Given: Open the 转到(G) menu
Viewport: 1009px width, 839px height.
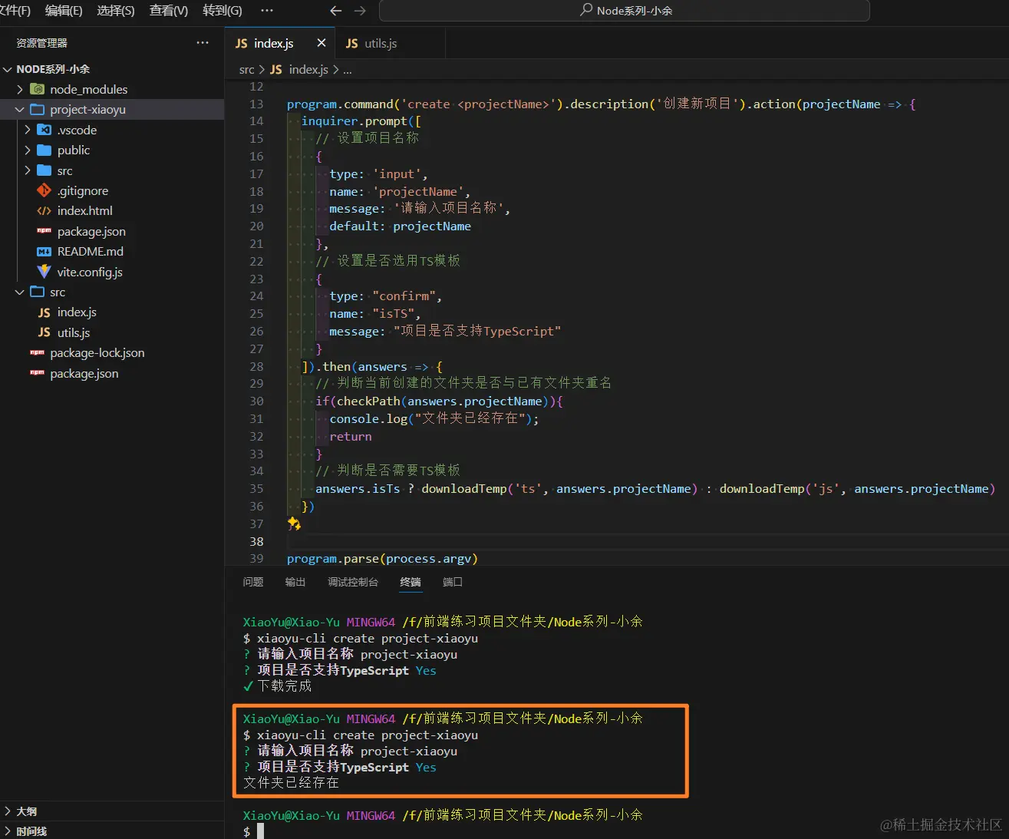Looking at the screenshot, I should (x=223, y=11).
